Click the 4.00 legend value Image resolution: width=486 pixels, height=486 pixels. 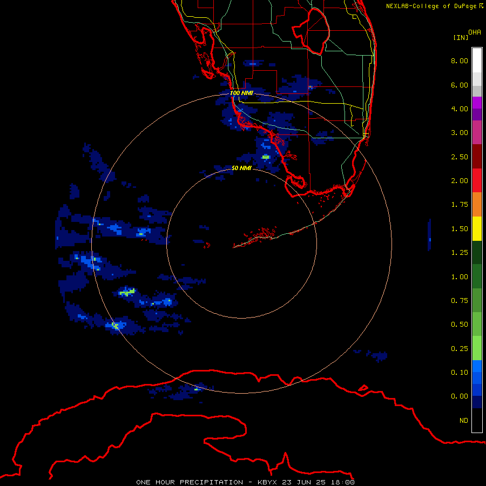[x=460, y=109]
